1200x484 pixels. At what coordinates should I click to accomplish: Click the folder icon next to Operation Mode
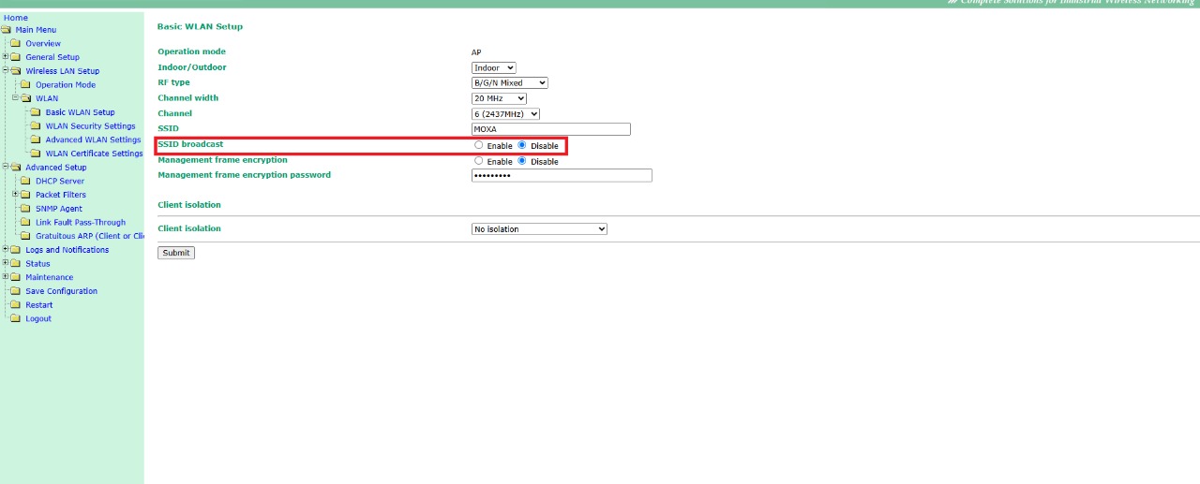[x=25, y=85]
